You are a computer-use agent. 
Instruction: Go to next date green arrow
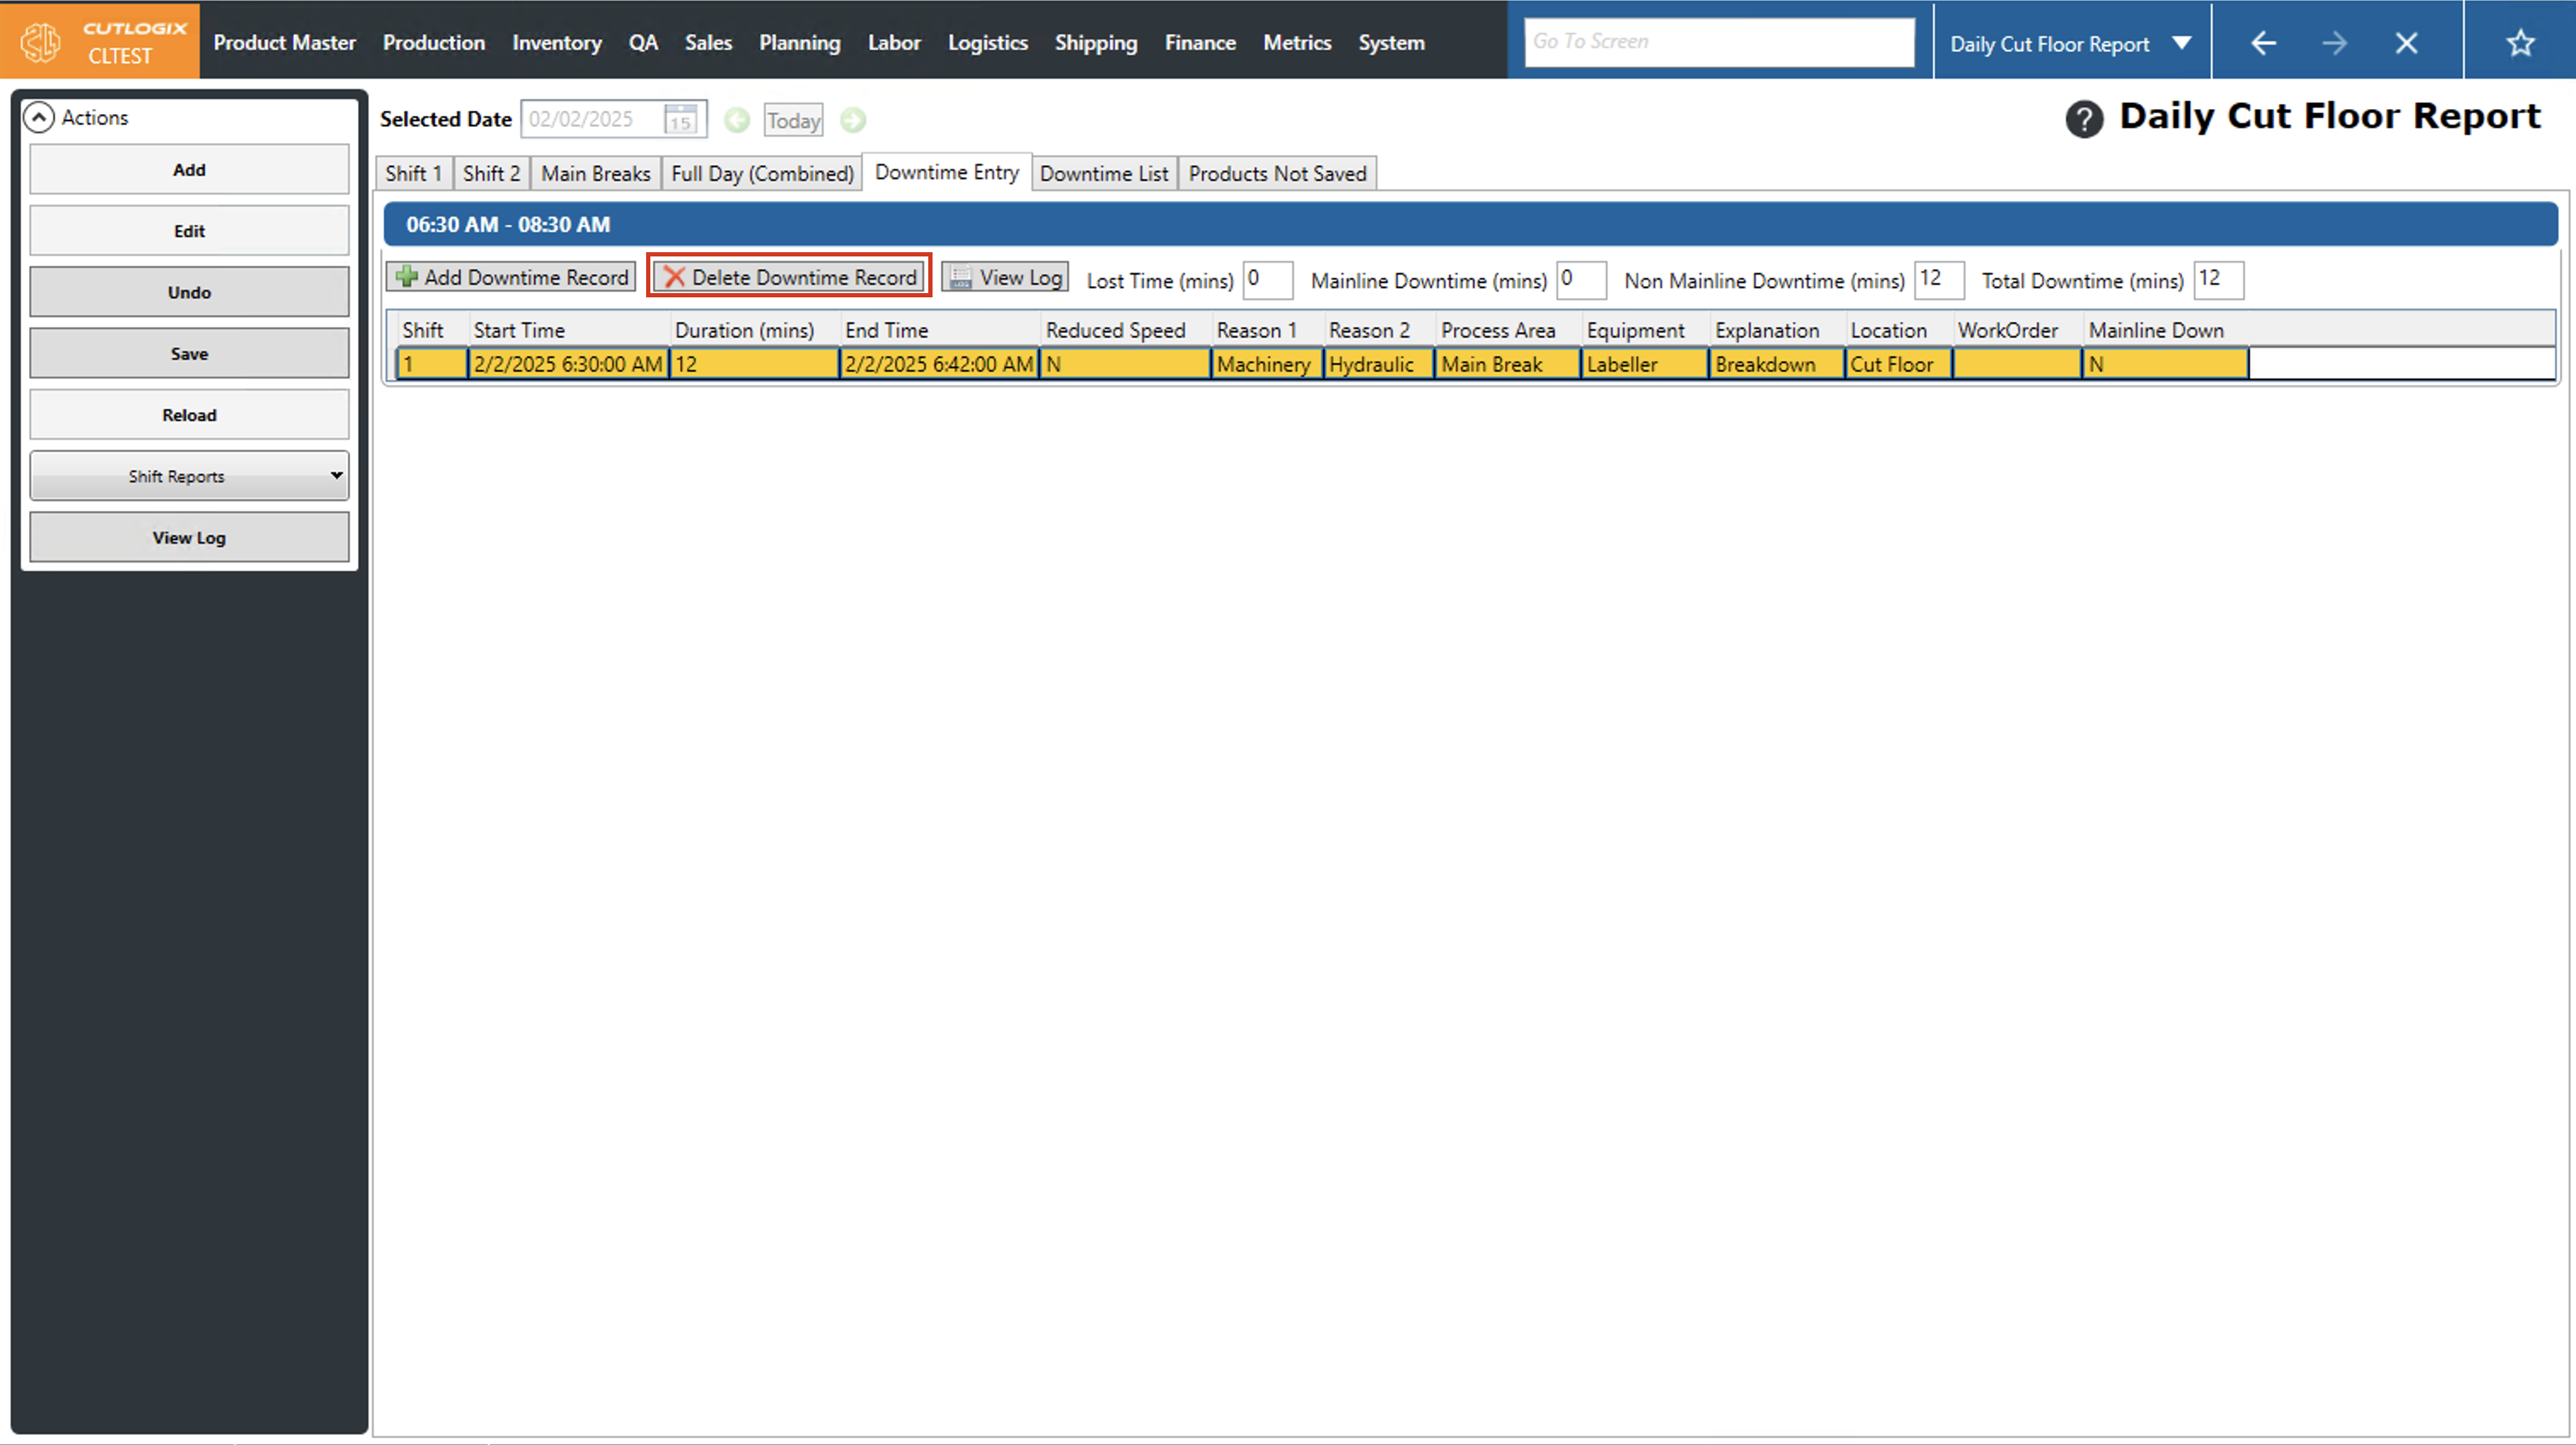(853, 120)
